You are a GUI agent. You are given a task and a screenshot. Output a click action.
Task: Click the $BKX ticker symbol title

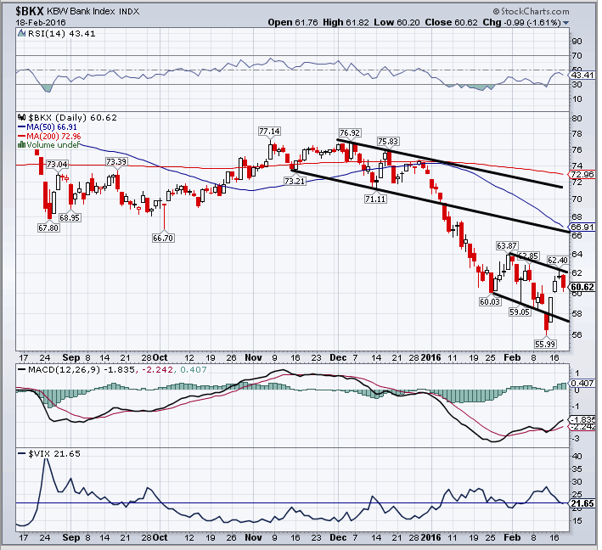(30, 11)
